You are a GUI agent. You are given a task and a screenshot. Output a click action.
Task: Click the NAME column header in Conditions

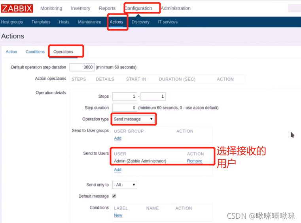click(153, 208)
